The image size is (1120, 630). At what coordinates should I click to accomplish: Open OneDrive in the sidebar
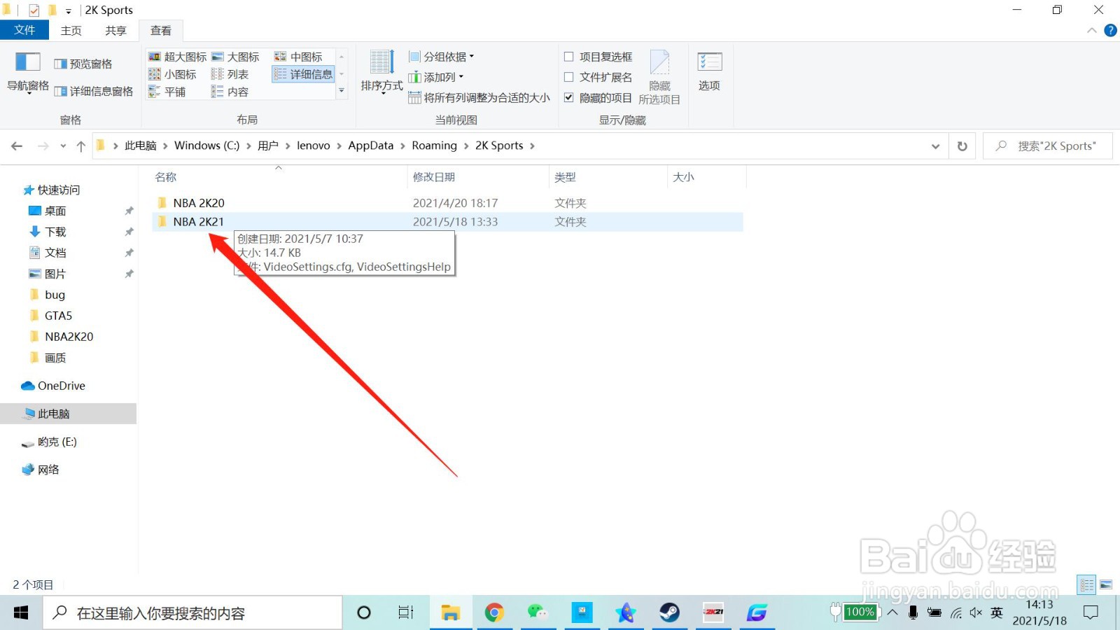[54, 386]
